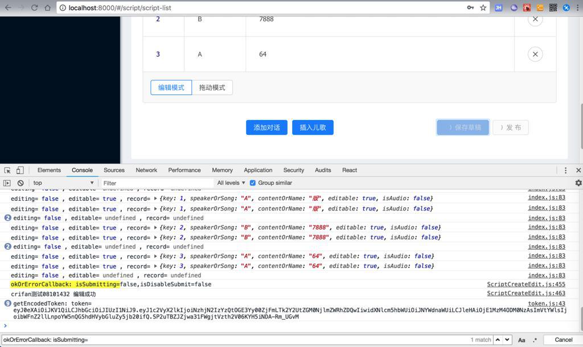Select the Console tab
This screenshot has height=347, width=583.
tap(82, 170)
